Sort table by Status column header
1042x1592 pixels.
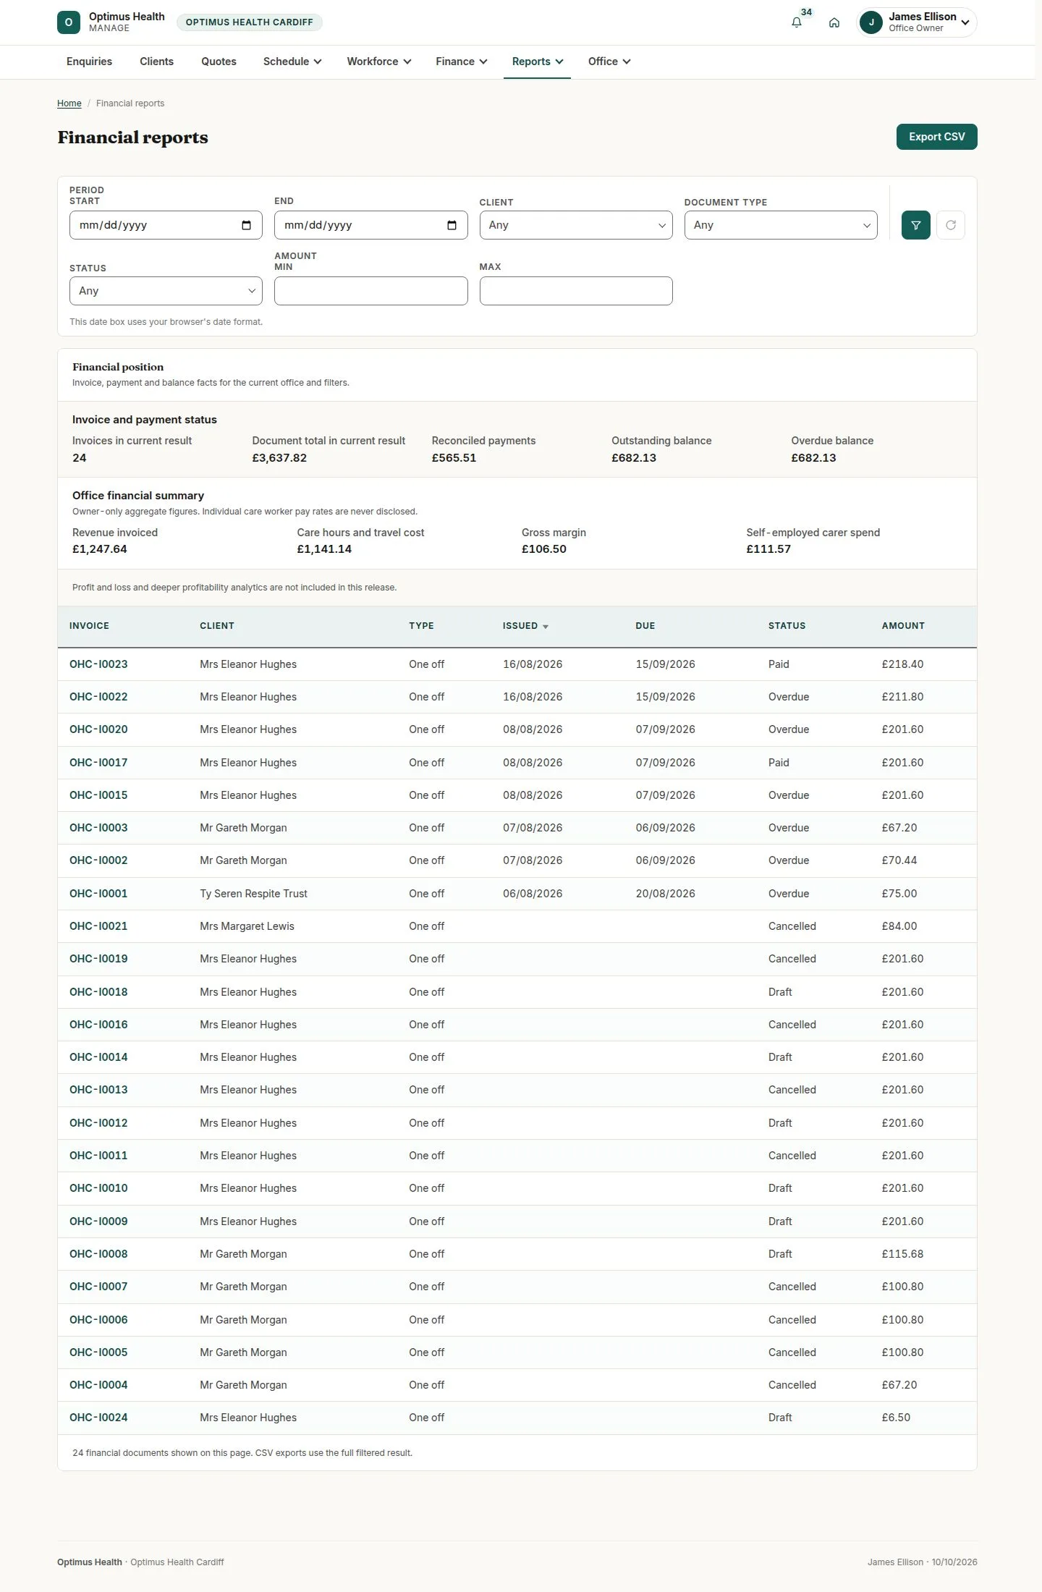pos(787,626)
